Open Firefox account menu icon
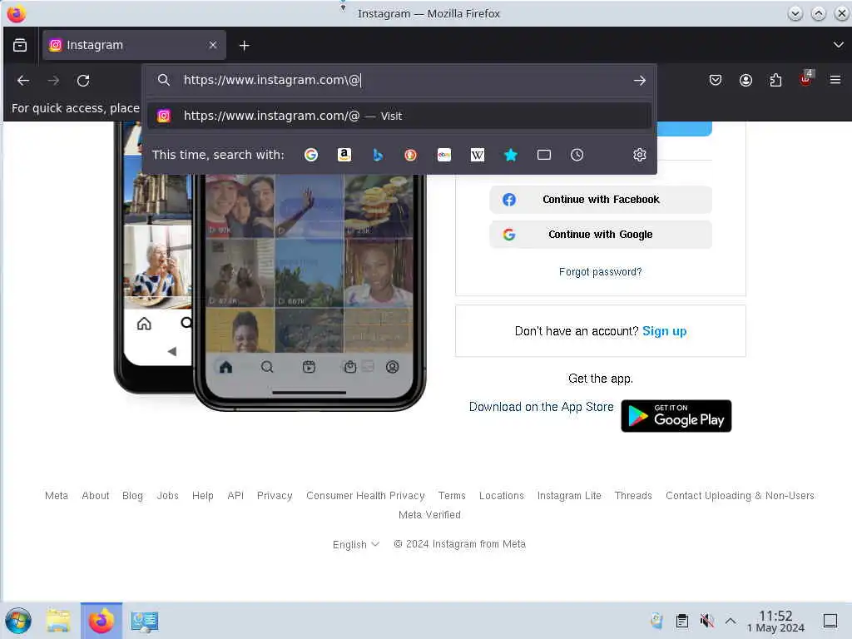This screenshot has width=852, height=639. point(745,81)
